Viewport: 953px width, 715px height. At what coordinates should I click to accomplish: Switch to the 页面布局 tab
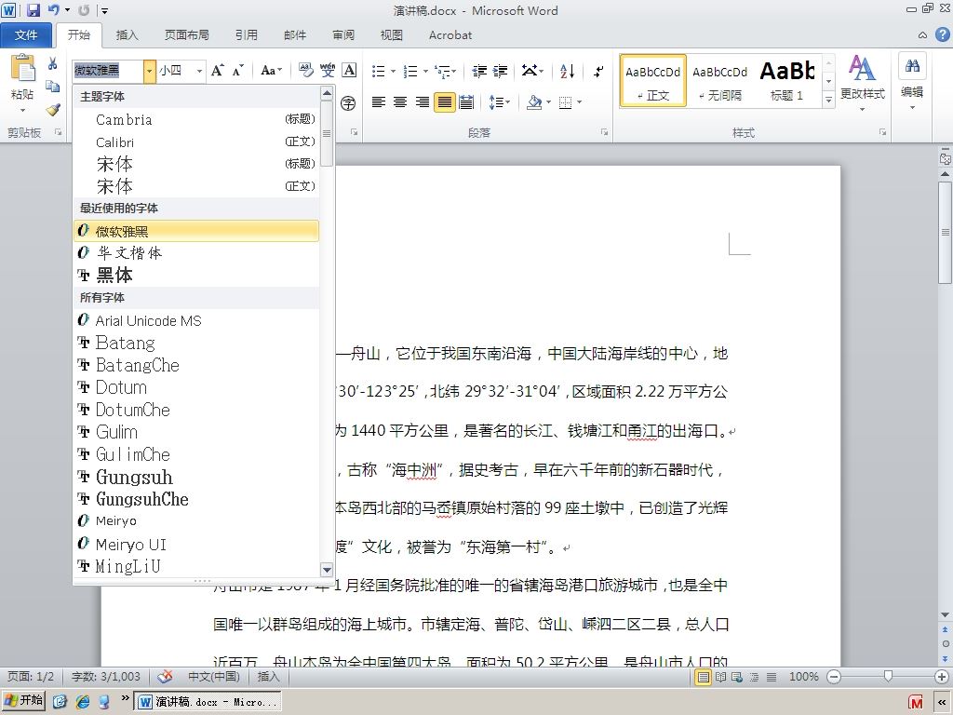point(186,35)
